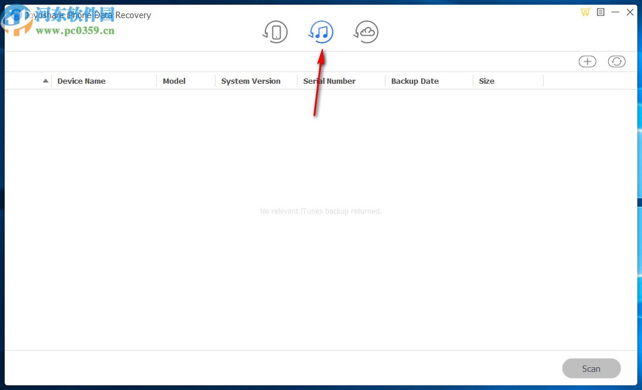This screenshot has height=390, width=642.
Task: Sort backups by the System Version header
Action: point(251,81)
